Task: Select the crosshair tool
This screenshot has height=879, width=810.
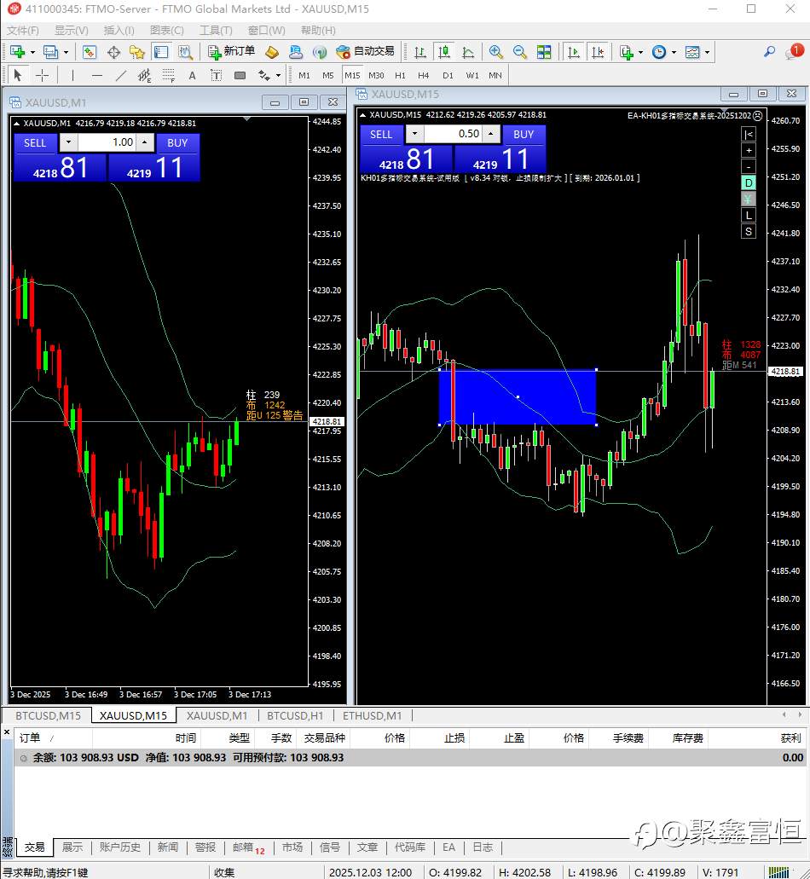Action: click(x=42, y=75)
